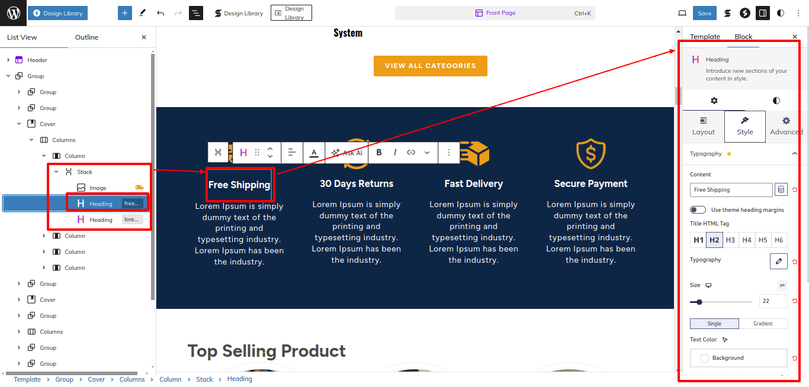Toggle the document List View overview icon
Image resolution: width=809 pixels, height=387 pixels.
click(196, 13)
